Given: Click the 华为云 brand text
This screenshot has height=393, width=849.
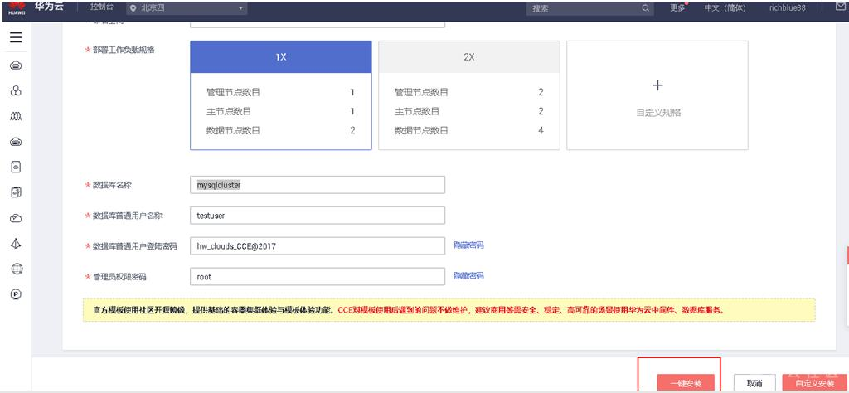Looking at the screenshot, I should click(49, 7).
